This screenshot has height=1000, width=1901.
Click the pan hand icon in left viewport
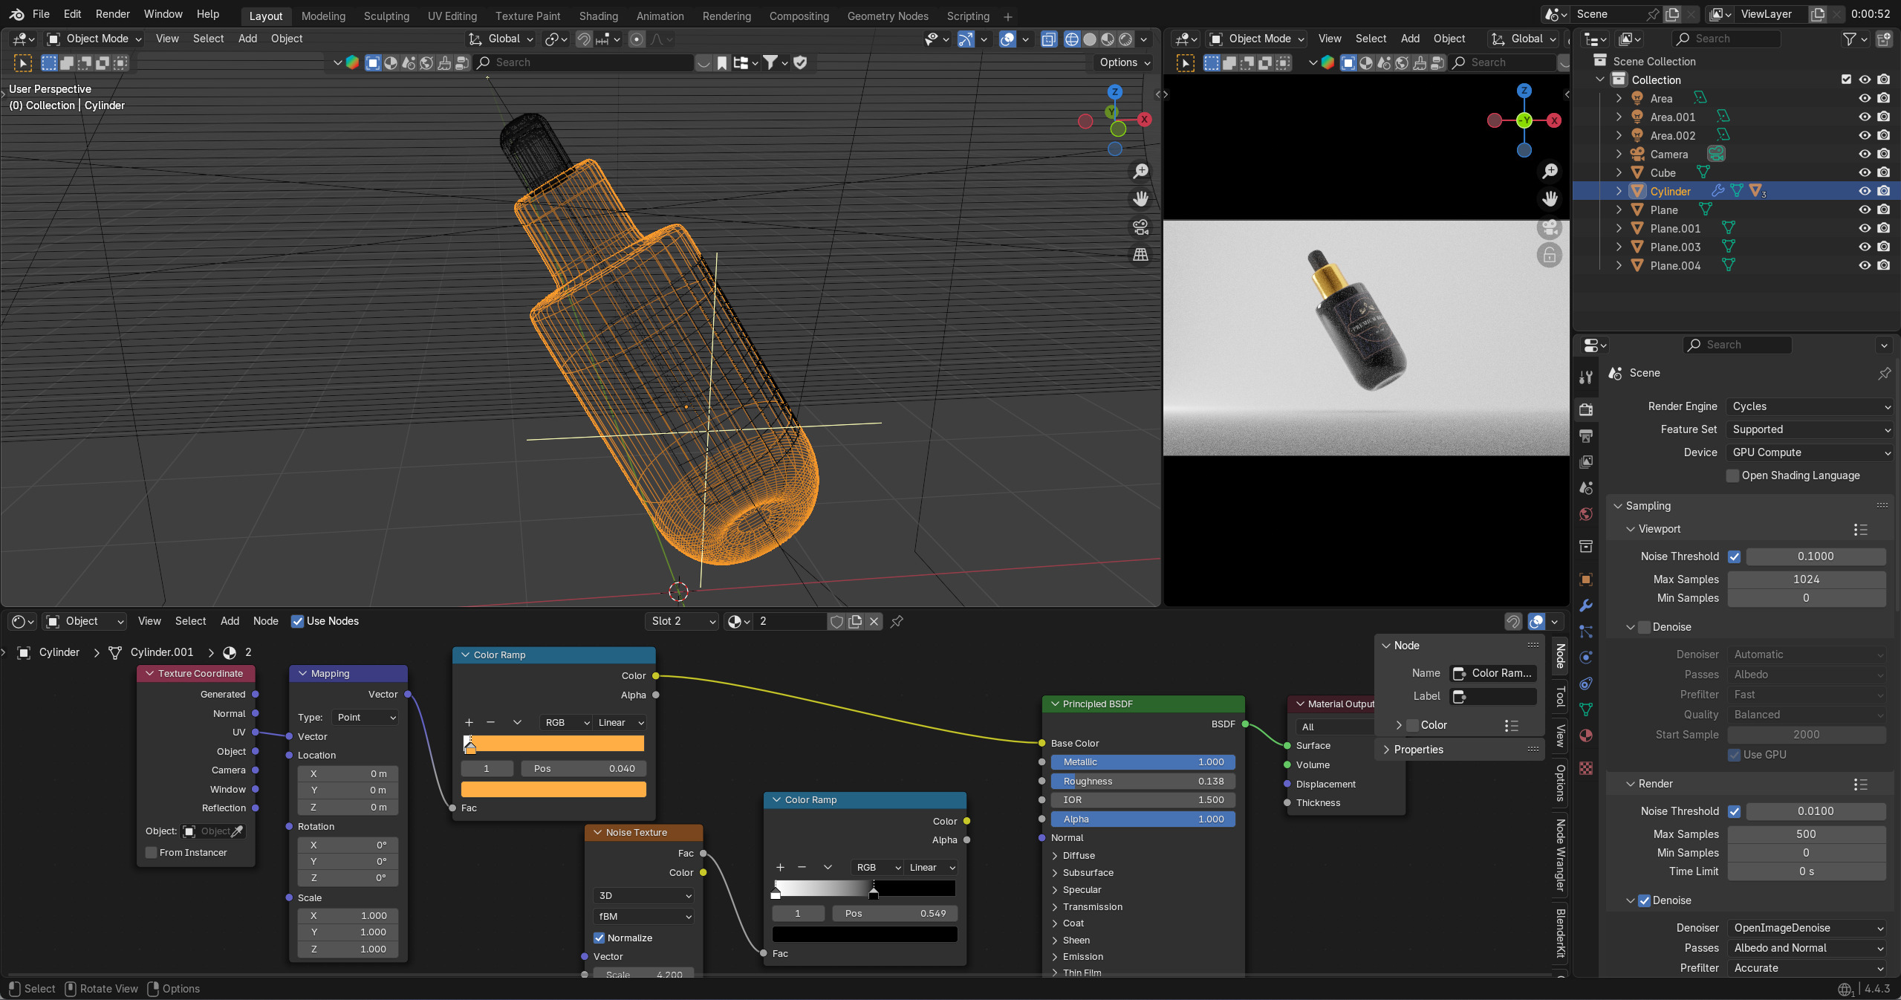(x=1140, y=199)
